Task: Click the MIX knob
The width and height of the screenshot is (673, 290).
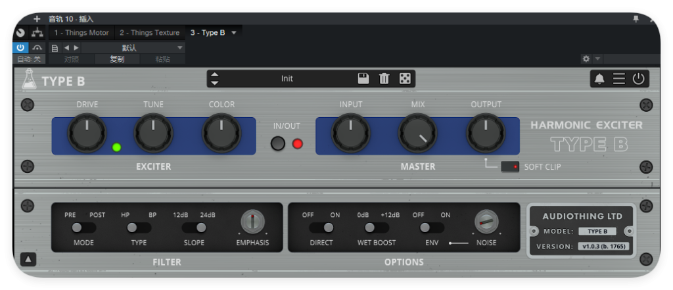Action: [417, 133]
